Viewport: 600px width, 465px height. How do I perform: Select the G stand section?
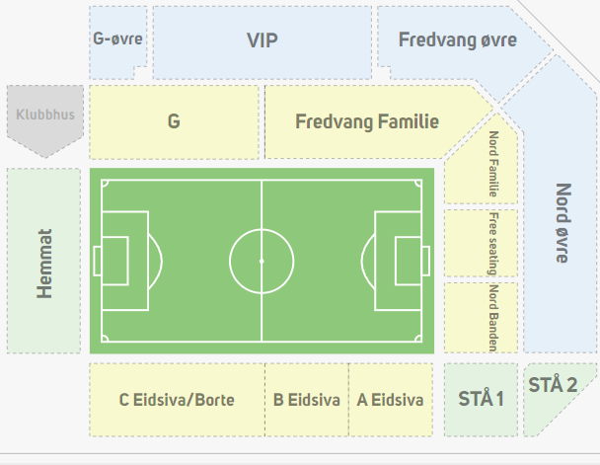(x=174, y=121)
